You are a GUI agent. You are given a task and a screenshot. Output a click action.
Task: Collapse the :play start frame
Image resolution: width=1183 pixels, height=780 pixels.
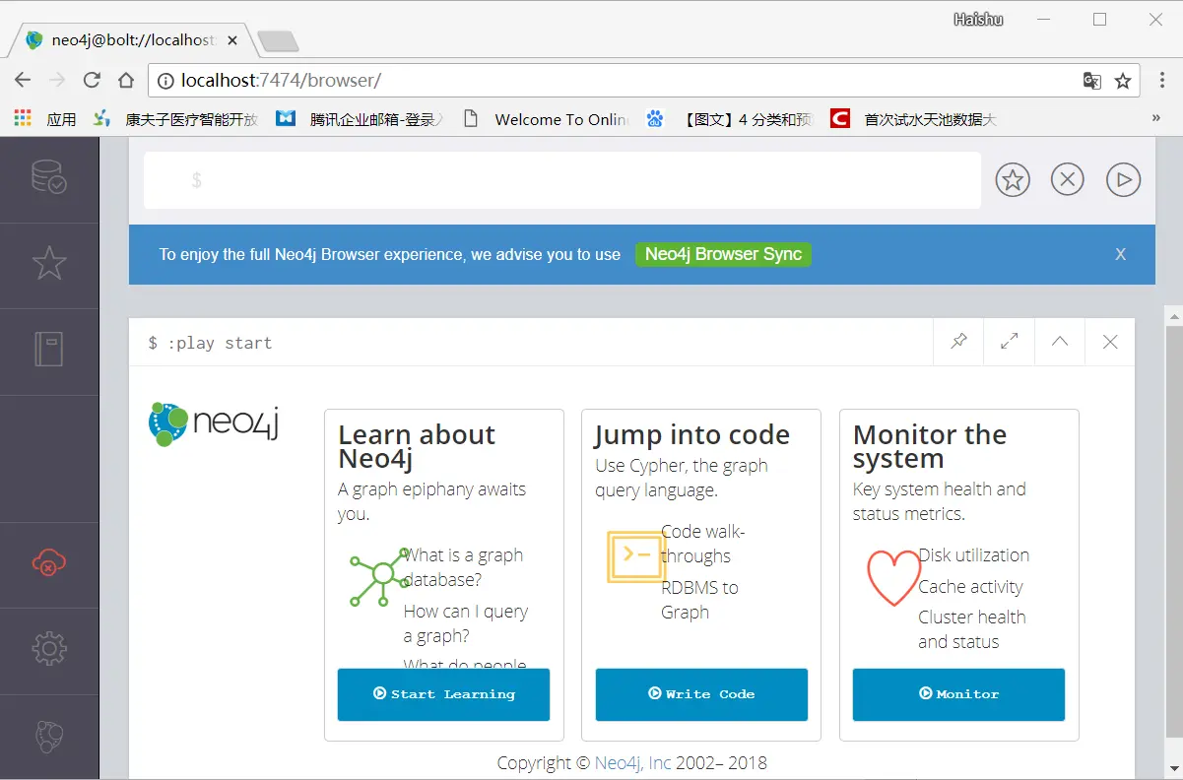1060,342
